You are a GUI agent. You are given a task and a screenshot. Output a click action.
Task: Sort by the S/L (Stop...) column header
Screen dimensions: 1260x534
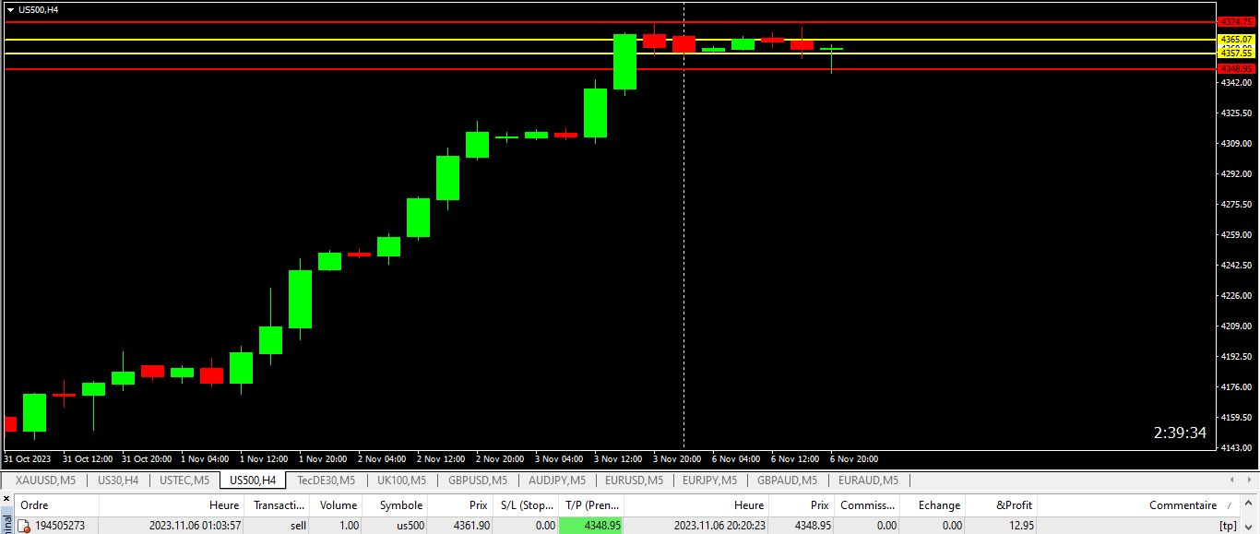[x=526, y=505]
